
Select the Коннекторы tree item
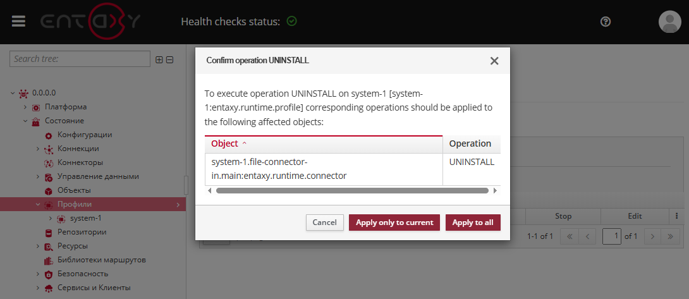coord(80,162)
